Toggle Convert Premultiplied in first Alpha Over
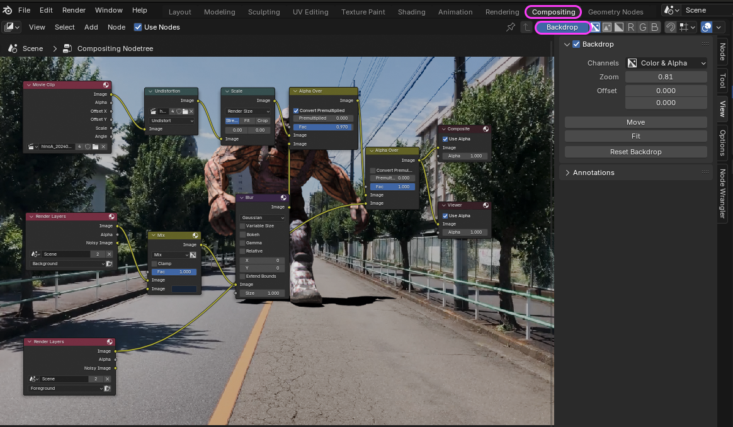The image size is (733, 427). pos(296,111)
